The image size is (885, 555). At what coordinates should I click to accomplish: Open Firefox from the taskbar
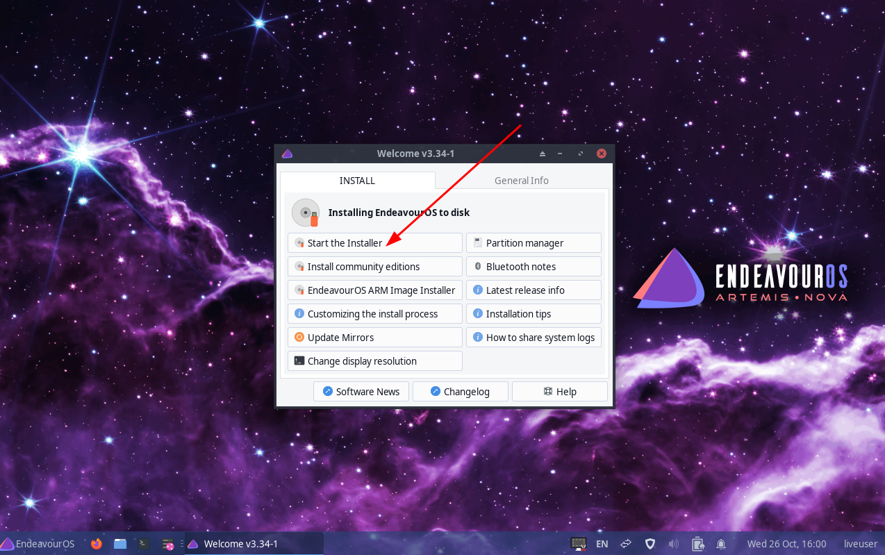click(97, 544)
